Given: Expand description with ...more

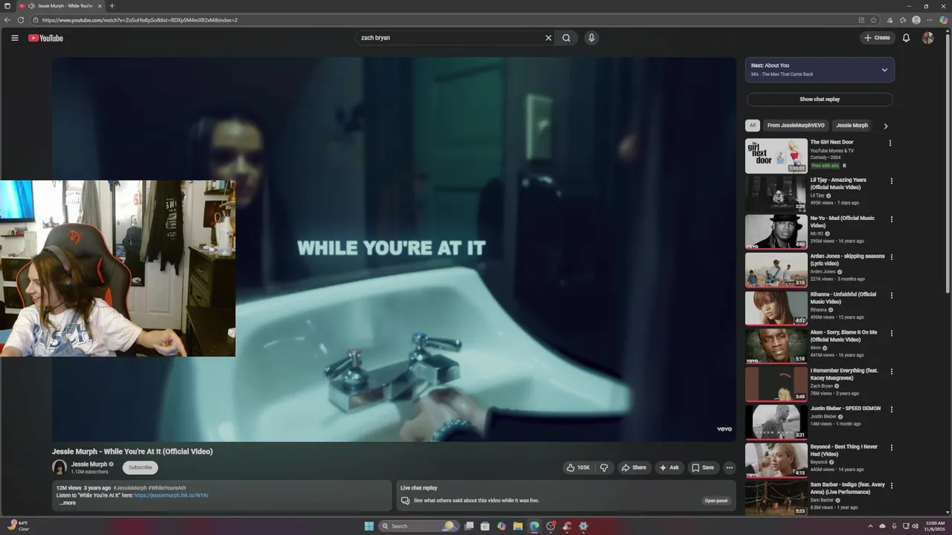Looking at the screenshot, I should click(x=68, y=503).
